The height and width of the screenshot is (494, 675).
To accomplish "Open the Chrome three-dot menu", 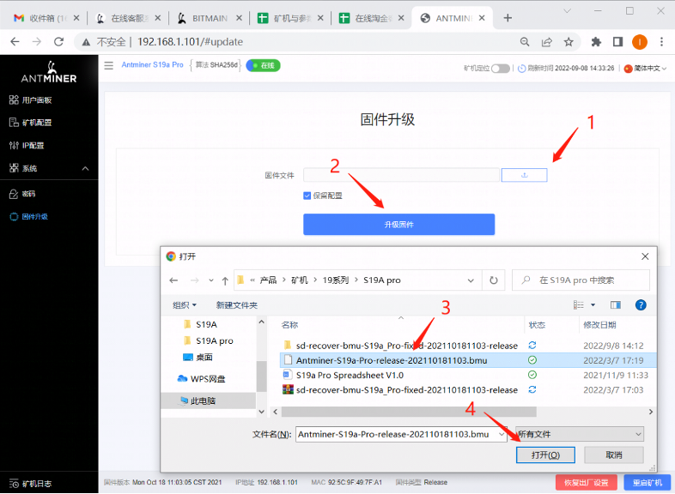I will pyautogui.click(x=661, y=42).
